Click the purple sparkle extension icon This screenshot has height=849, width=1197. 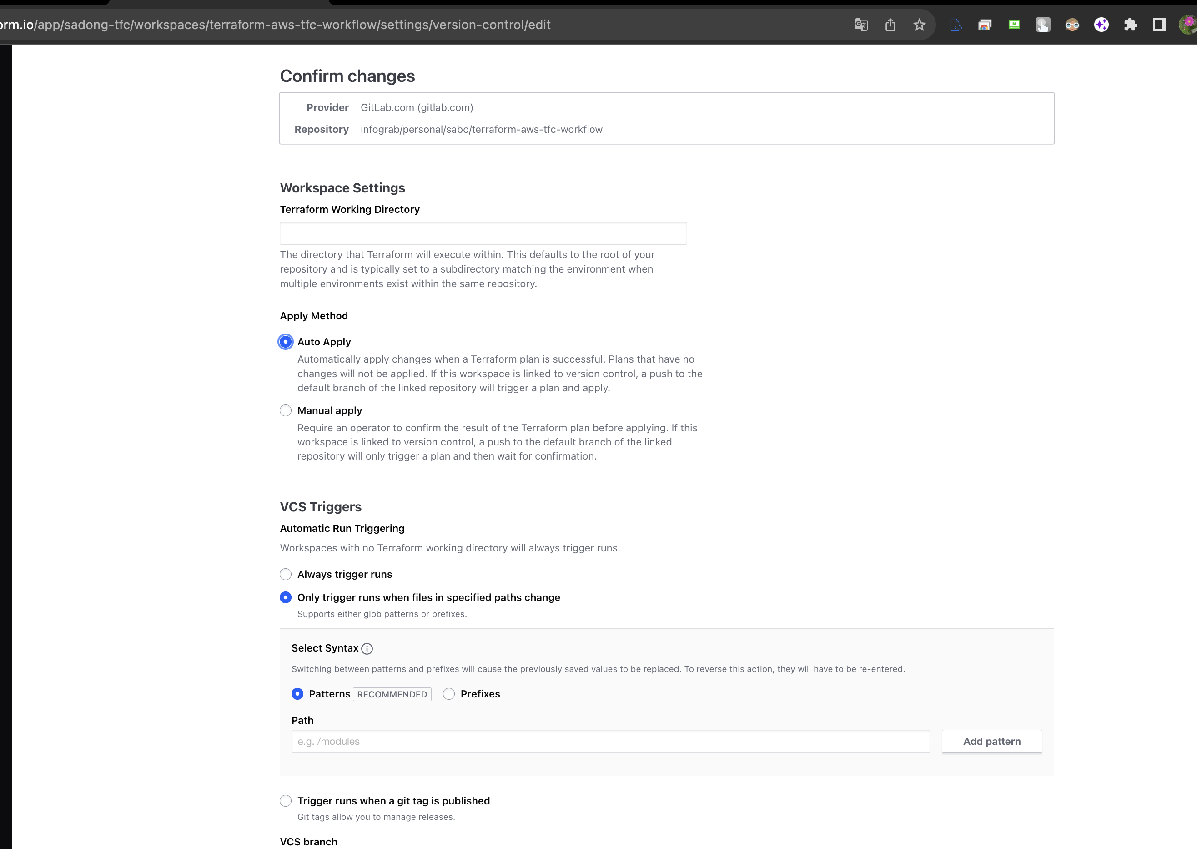pos(1101,25)
